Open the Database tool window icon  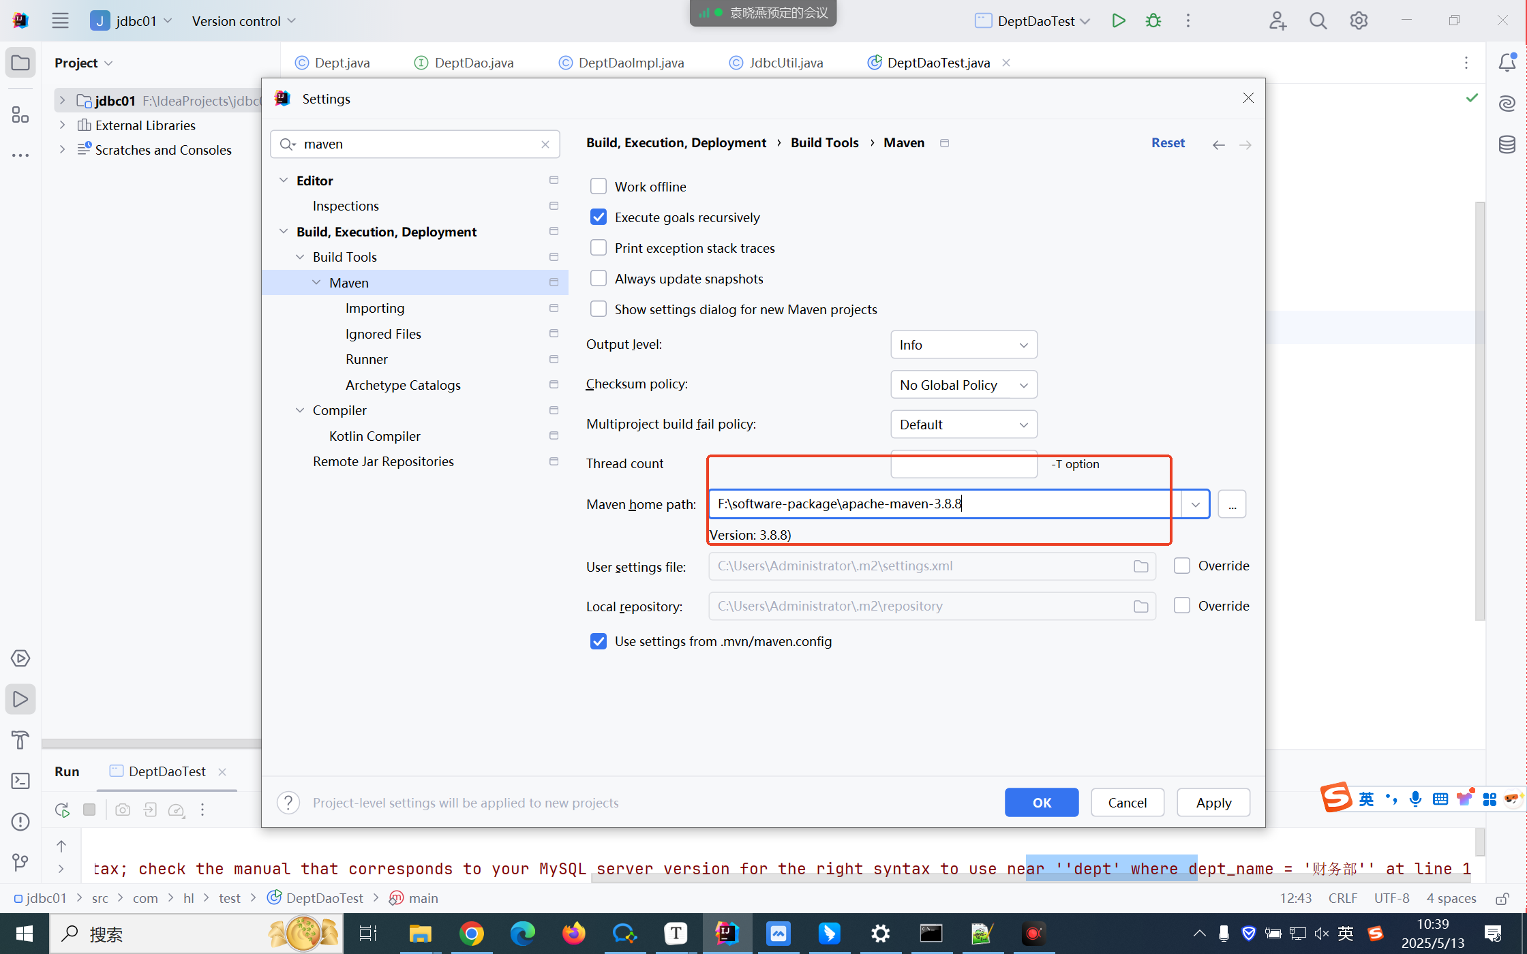pos(1507,144)
